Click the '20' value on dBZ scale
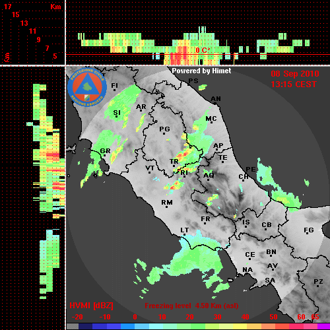This screenshot has height=330, width=330. [x=189, y=317]
